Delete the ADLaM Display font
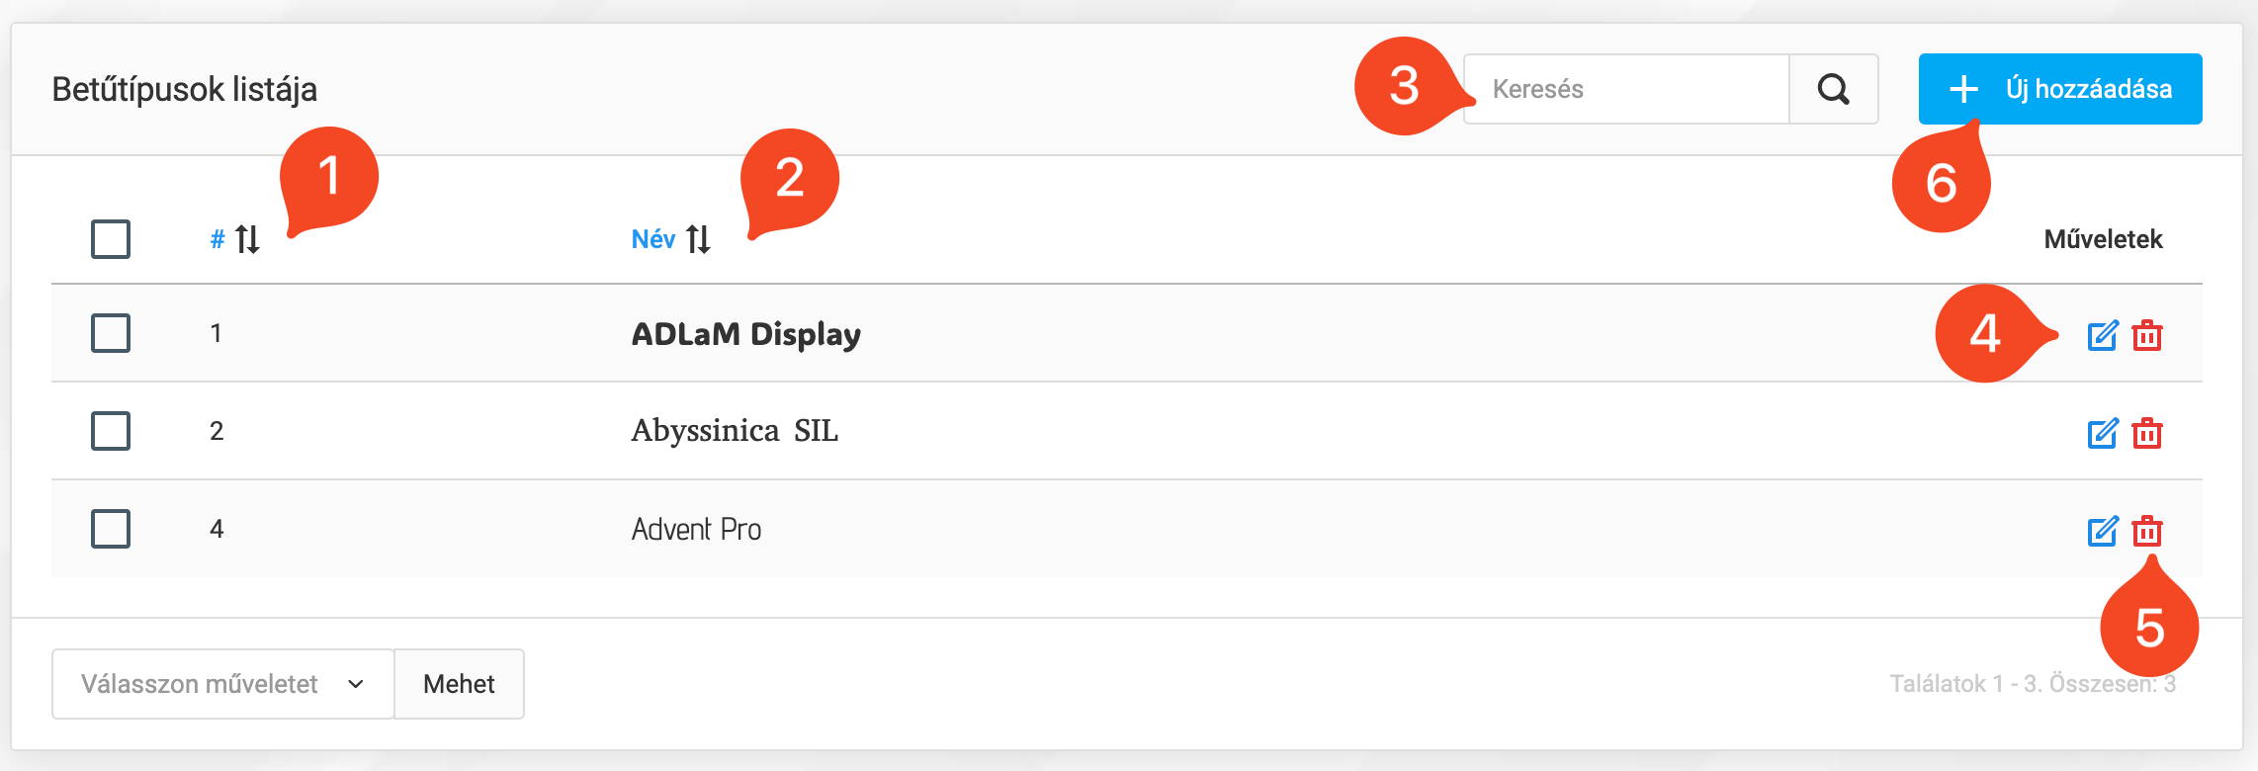 2146,336
